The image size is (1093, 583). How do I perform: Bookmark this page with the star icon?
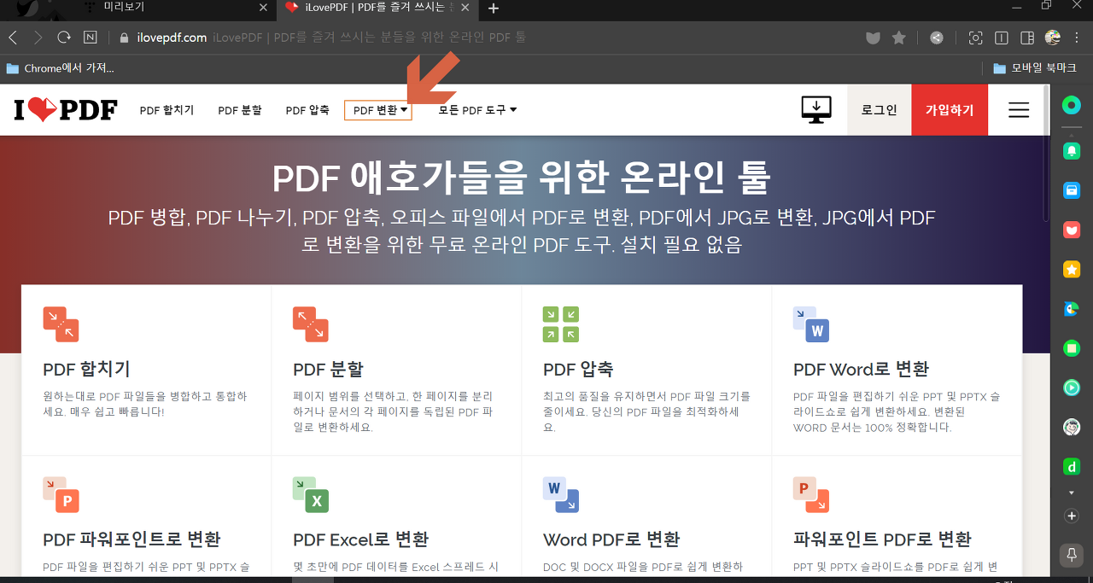[x=898, y=38]
